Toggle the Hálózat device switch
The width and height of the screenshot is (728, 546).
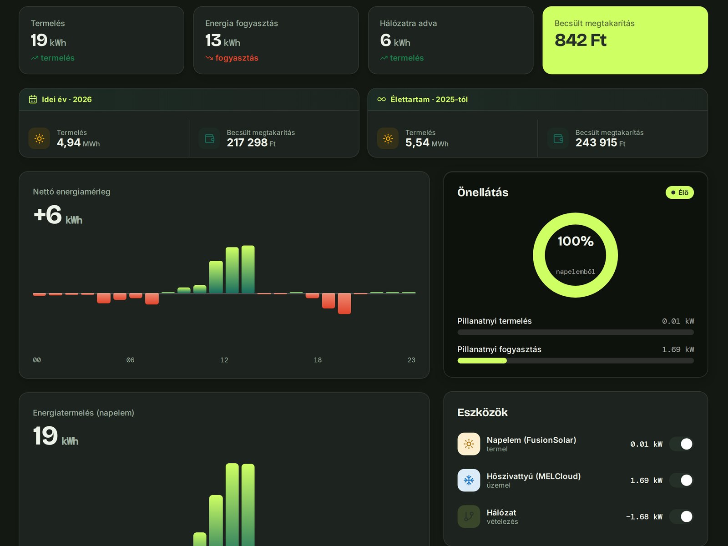click(x=681, y=516)
